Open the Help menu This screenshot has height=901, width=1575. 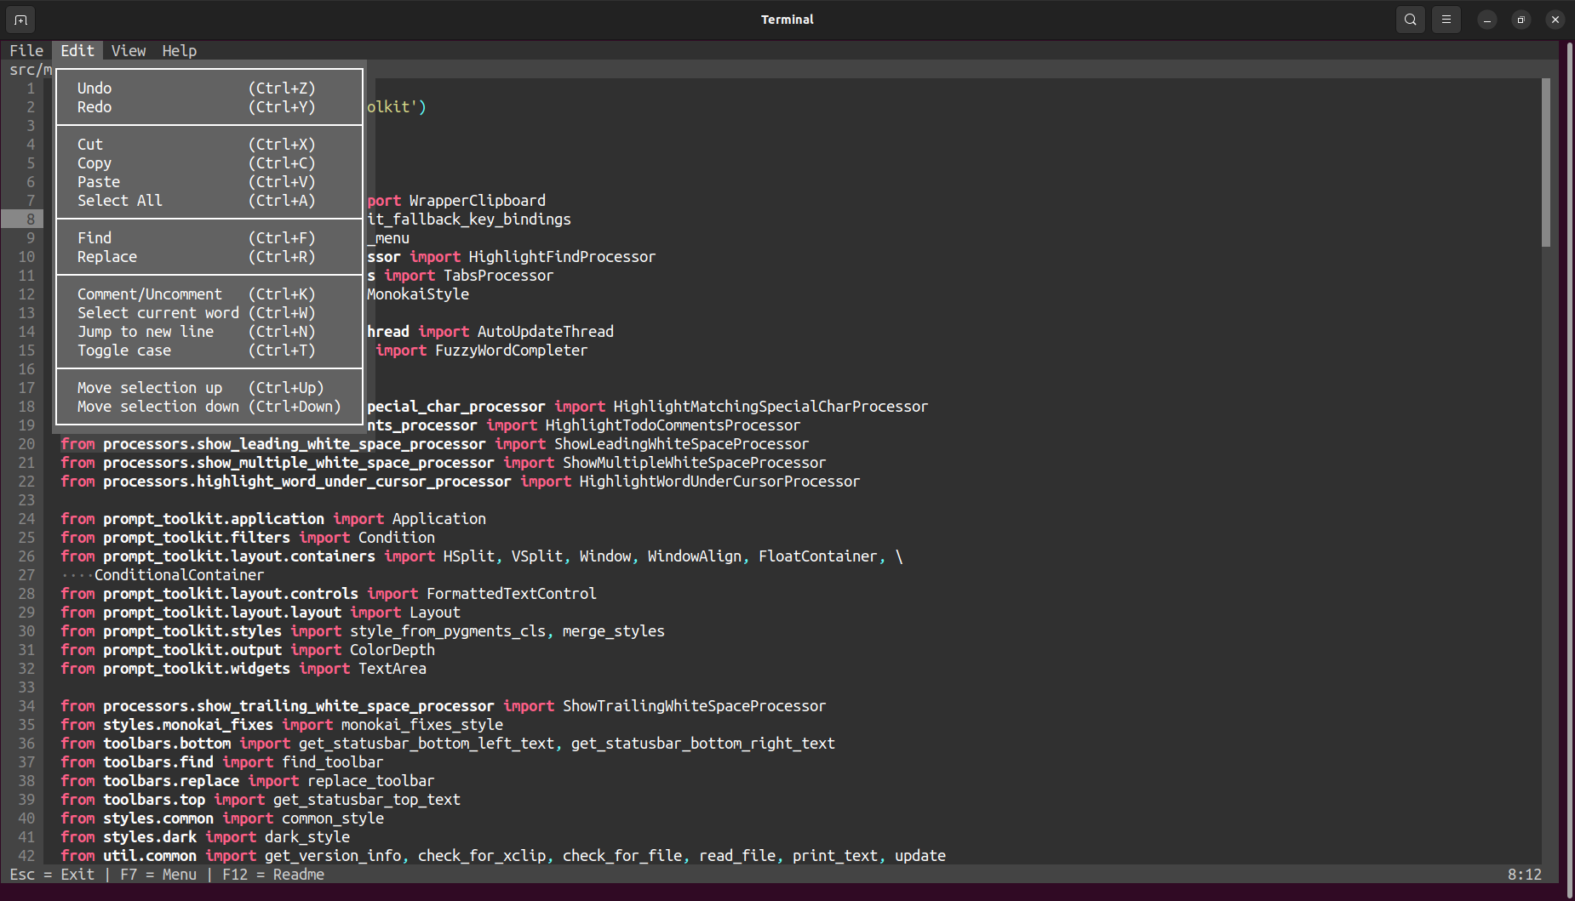click(180, 51)
